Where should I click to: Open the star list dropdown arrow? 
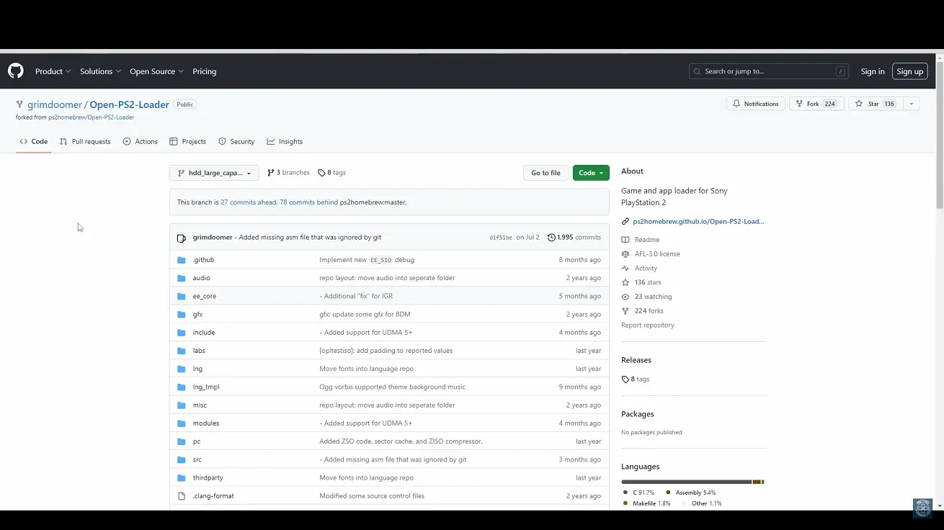pos(911,104)
